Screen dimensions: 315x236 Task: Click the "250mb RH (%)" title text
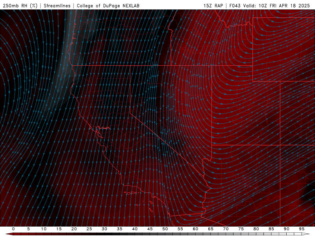20,6
